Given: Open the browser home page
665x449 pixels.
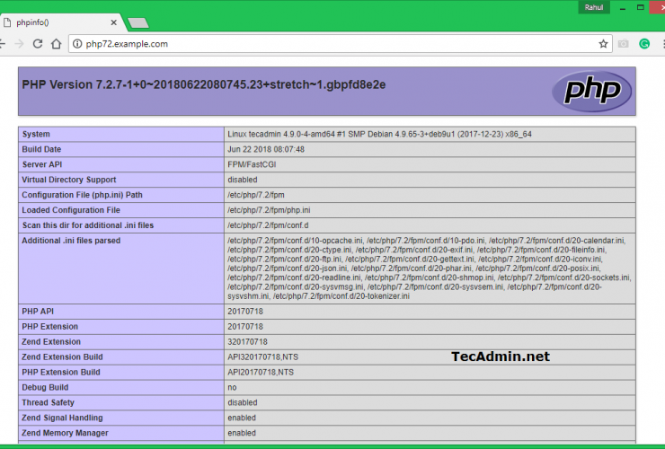Looking at the screenshot, I should 56,43.
